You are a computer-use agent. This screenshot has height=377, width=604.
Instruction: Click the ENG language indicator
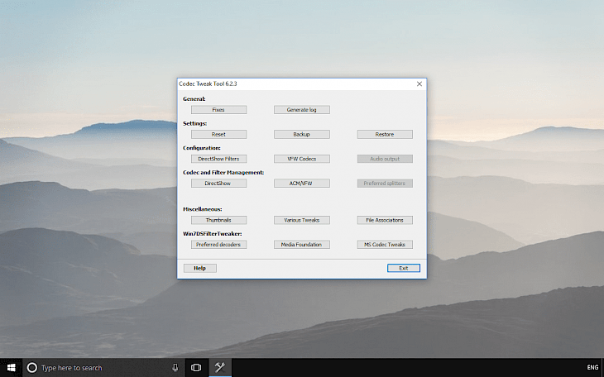pyautogui.click(x=592, y=367)
